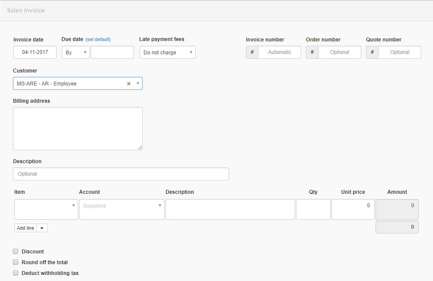The width and height of the screenshot is (433, 281).
Task: Tick Deduct withholding tax checkbox
Action: click(x=16, y=273)
